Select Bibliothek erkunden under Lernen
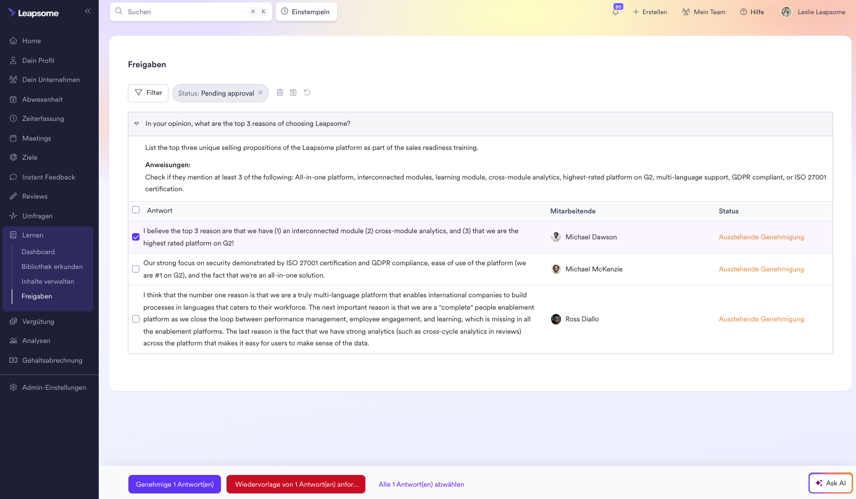Screen dimensions: 856x499 click(x=52, y=266)
